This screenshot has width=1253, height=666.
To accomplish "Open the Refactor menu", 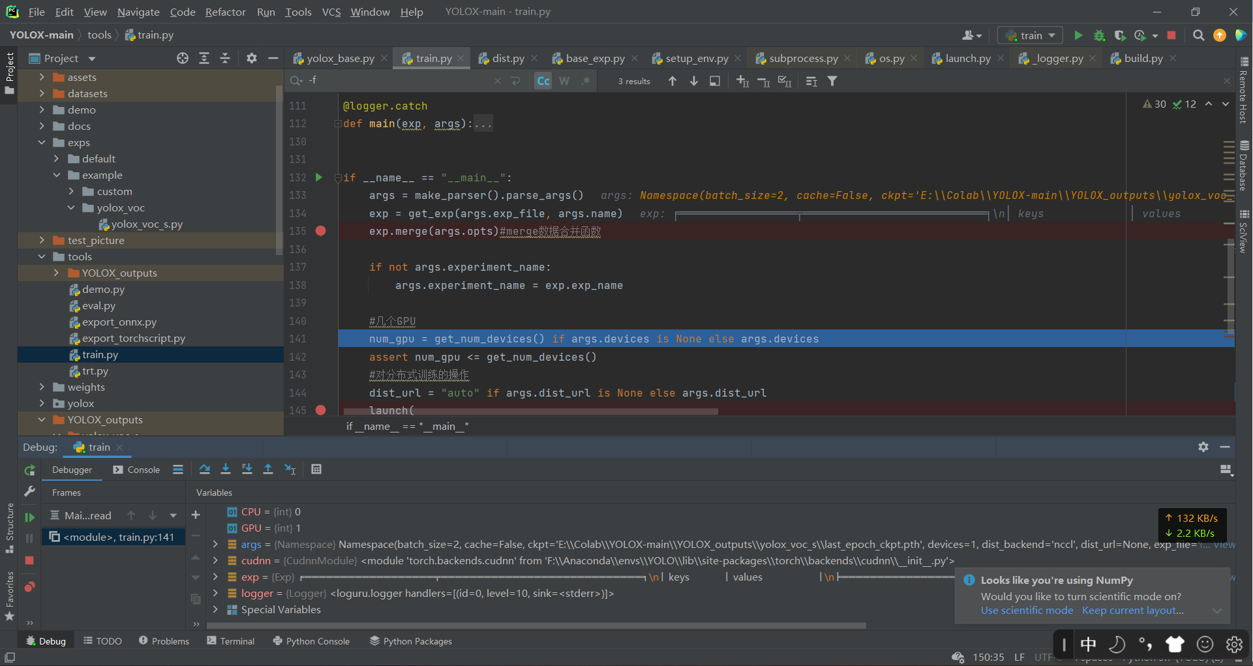I will coord(225,12).
